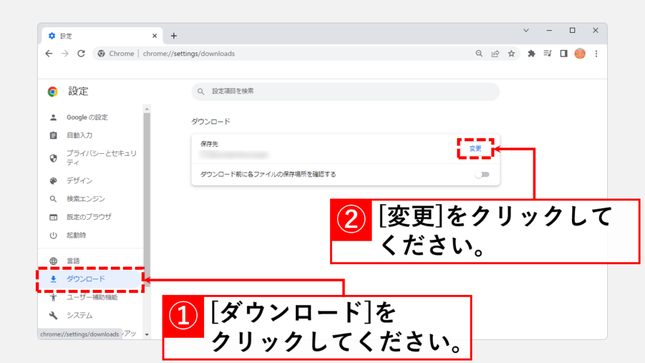Click the Chrome logo beside 設定
The image size is (645, 363).
(53, 91)
